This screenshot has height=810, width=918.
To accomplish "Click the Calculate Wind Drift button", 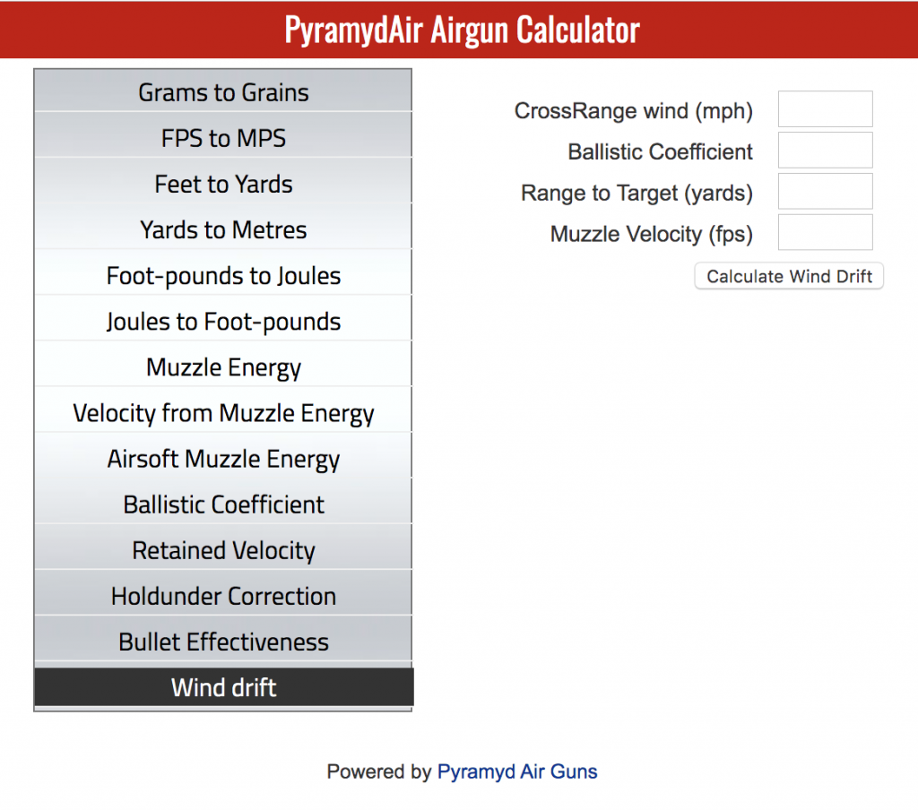I will point(789,276).
